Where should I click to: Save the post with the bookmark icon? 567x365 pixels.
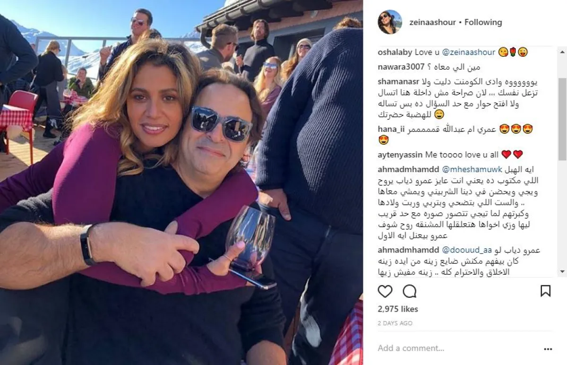click(x=545, y=291)
